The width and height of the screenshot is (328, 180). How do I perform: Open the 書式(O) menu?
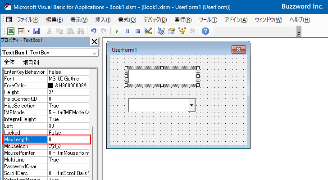coord(127,20)
